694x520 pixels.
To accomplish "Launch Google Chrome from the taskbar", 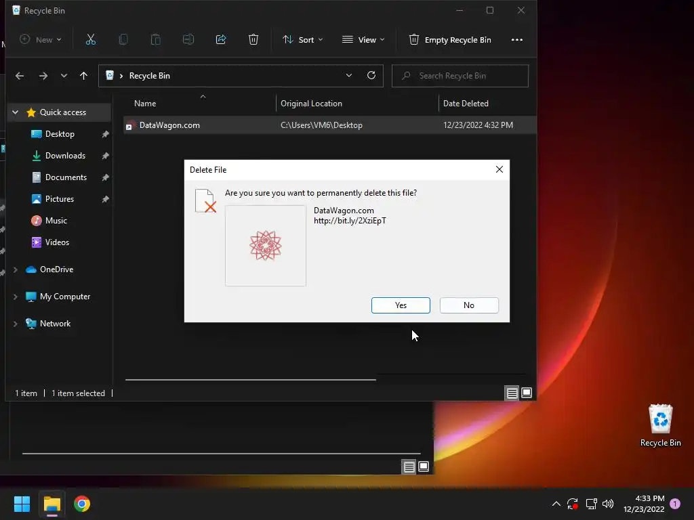I will click(81, 504).
